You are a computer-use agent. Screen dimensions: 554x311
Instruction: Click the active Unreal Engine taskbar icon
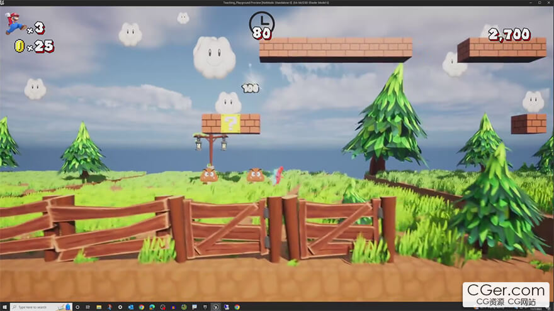coord(215,307)
